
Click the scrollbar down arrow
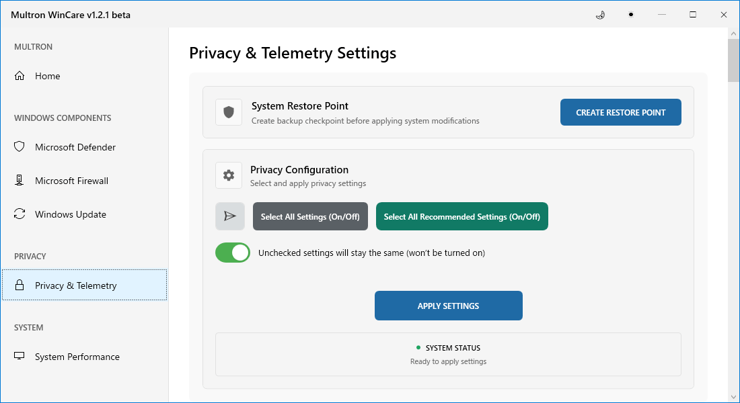(733, 396)
